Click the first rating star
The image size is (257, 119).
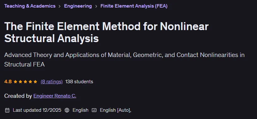[15, 82]
